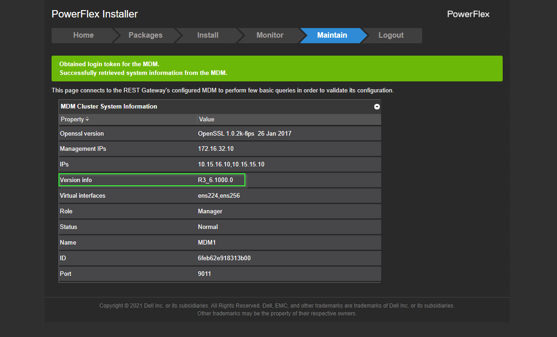The width and height of the screenshot is (557, 337).
Task: Select the Install tab
Action: [208, 35]
